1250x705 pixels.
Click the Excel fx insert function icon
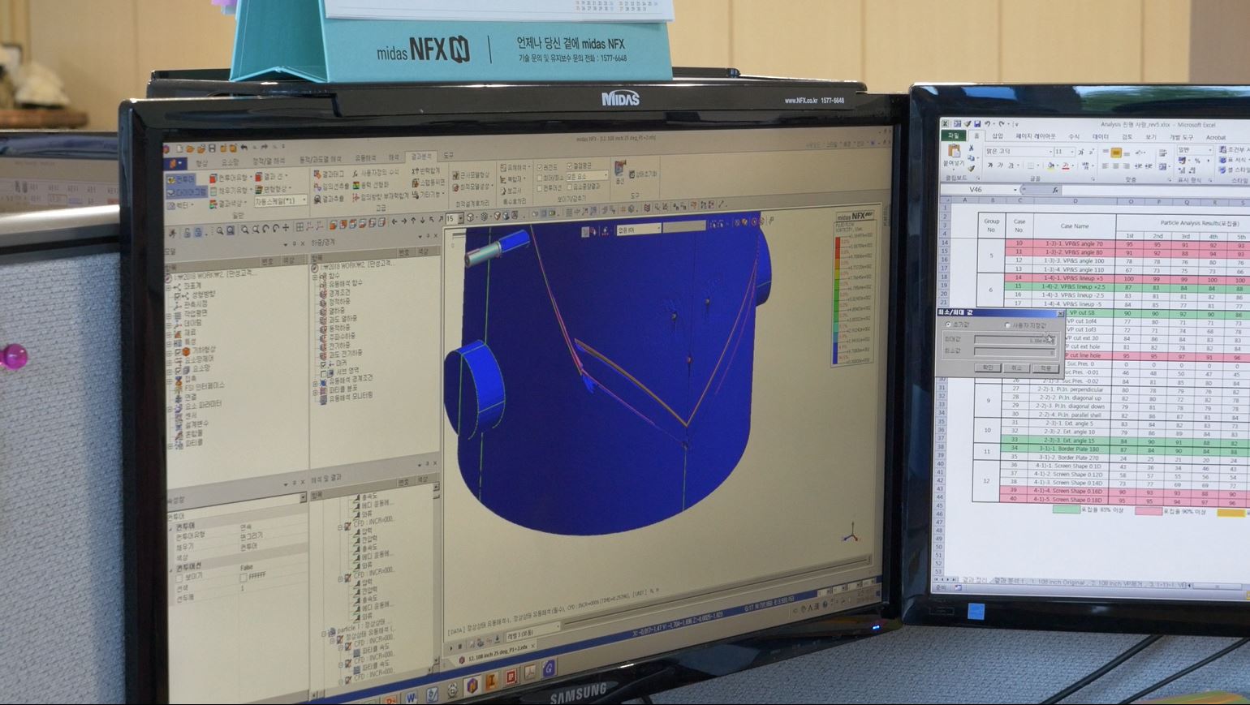[1055, 190]
